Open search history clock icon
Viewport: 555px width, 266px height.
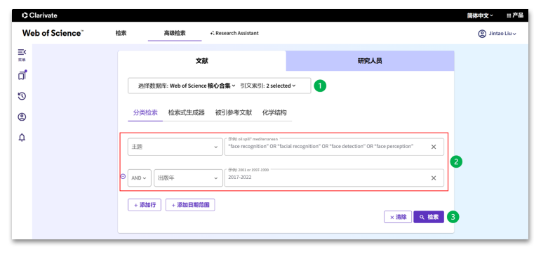(22, 96)
